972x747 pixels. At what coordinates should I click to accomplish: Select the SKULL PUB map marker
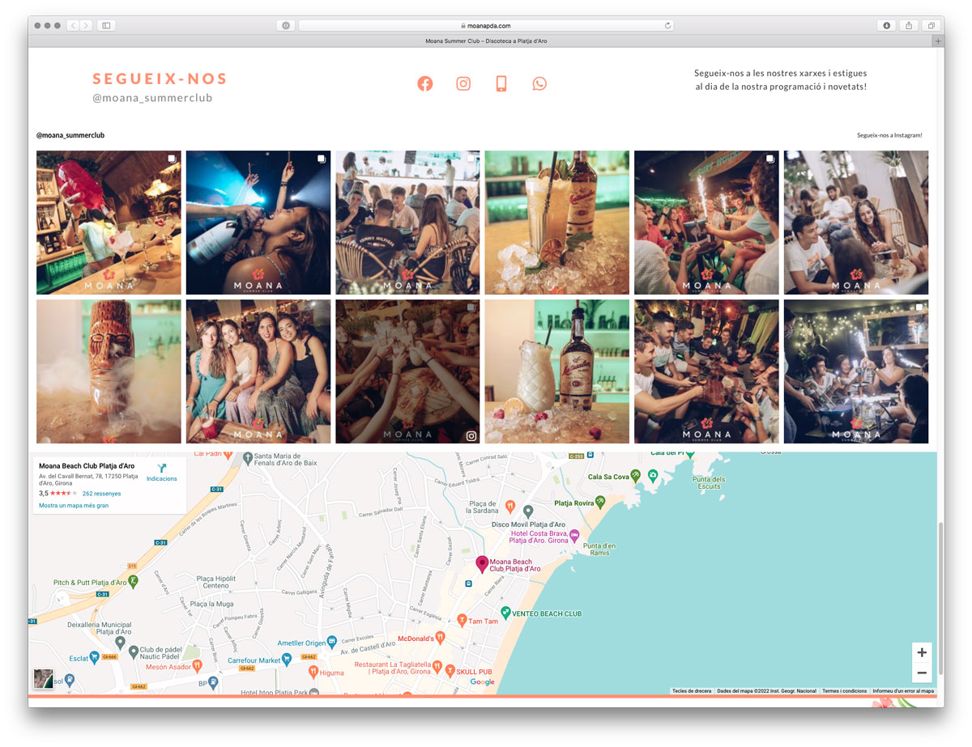tap(449, 671)
